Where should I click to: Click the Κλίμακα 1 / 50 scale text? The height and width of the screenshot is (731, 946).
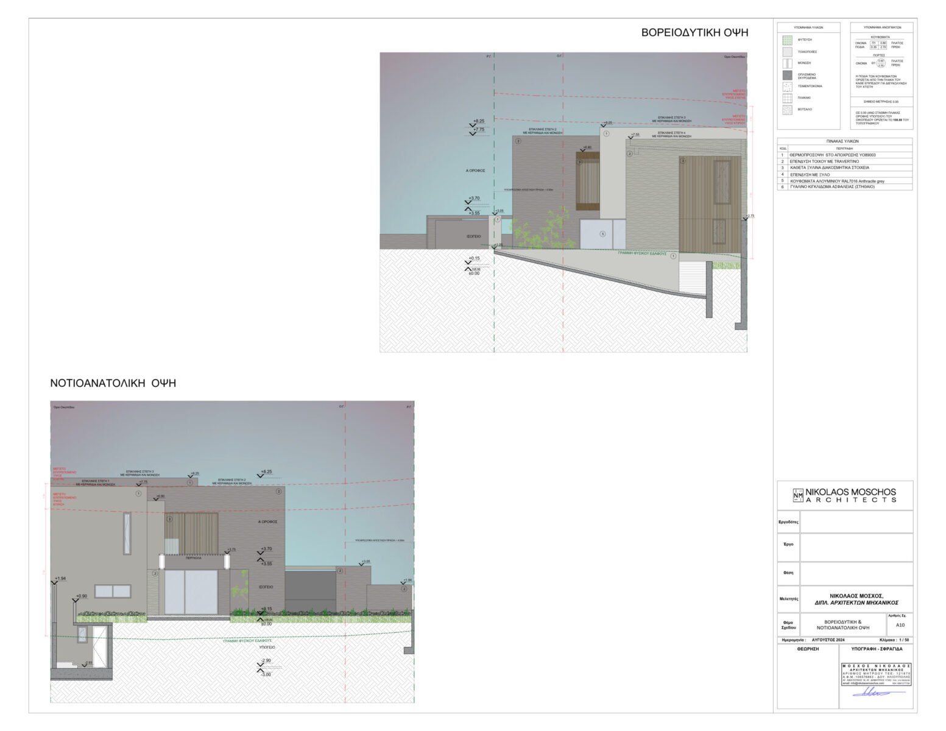pos(894,641)
